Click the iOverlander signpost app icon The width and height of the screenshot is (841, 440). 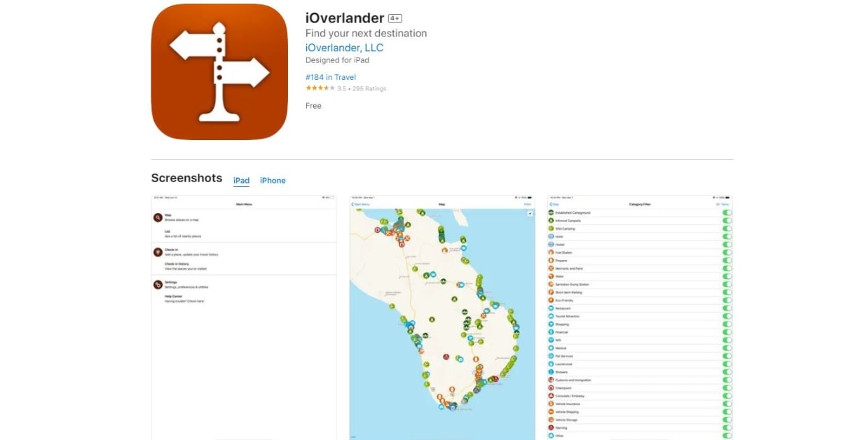(x=219, y=71)
